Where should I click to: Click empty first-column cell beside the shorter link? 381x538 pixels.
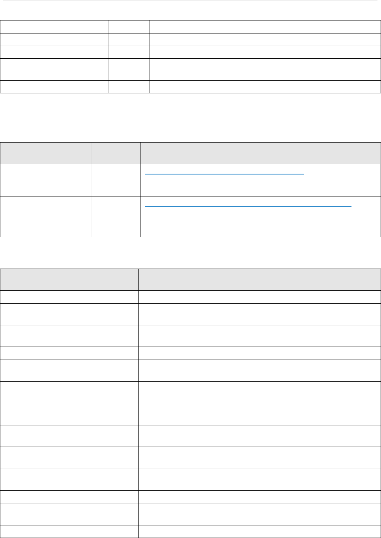click(46, 180)
